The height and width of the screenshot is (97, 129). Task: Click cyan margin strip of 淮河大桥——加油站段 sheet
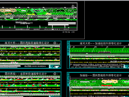coord(68,55)
